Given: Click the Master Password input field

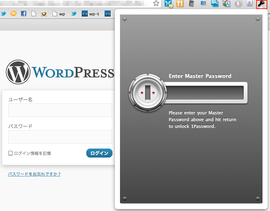Looking at the screenshot, I should tap(205, 93).
